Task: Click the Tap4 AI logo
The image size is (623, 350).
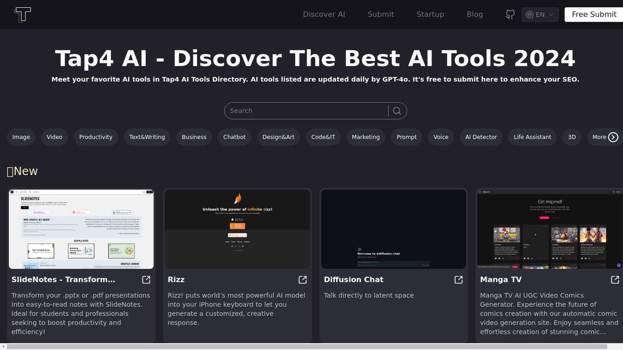Action: [22, 14]
